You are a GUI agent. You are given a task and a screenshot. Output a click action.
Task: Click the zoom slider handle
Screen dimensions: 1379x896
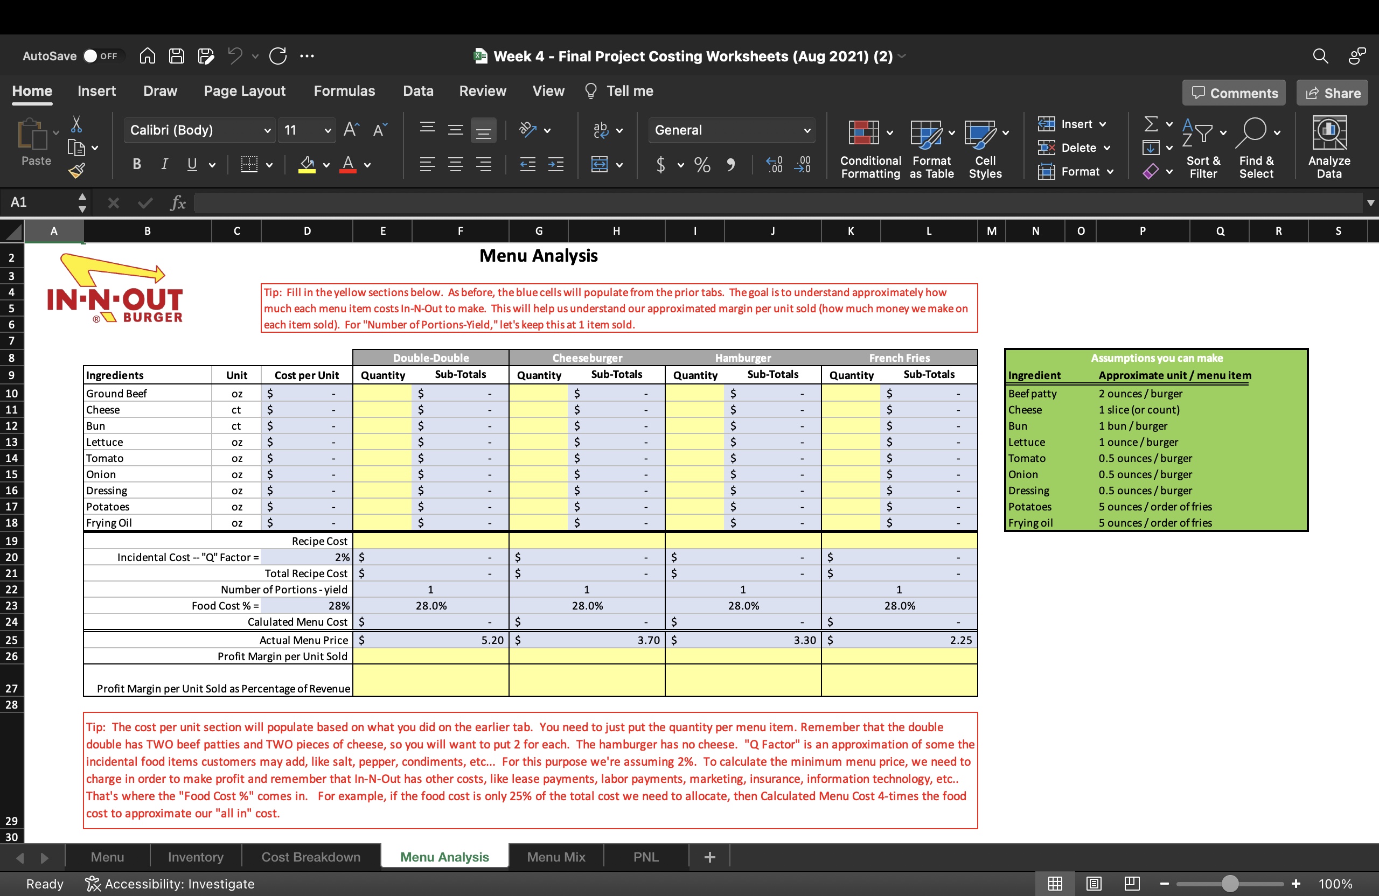click(1230, 884)
